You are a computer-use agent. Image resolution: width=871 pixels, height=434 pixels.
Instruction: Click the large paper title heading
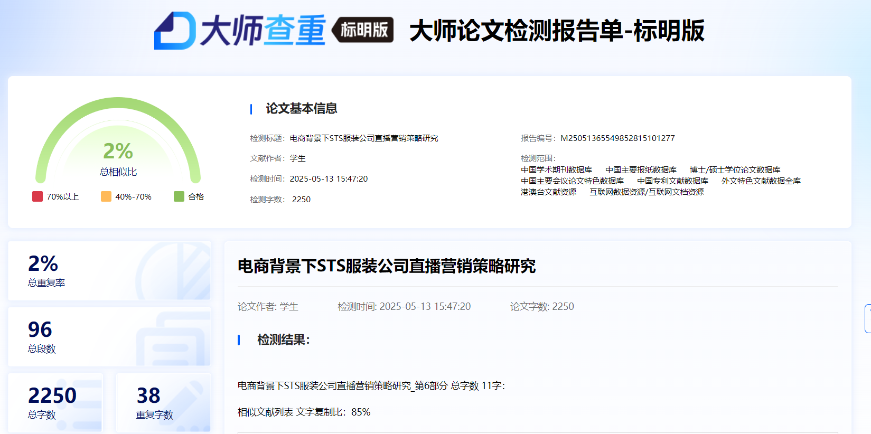point(387,266)
